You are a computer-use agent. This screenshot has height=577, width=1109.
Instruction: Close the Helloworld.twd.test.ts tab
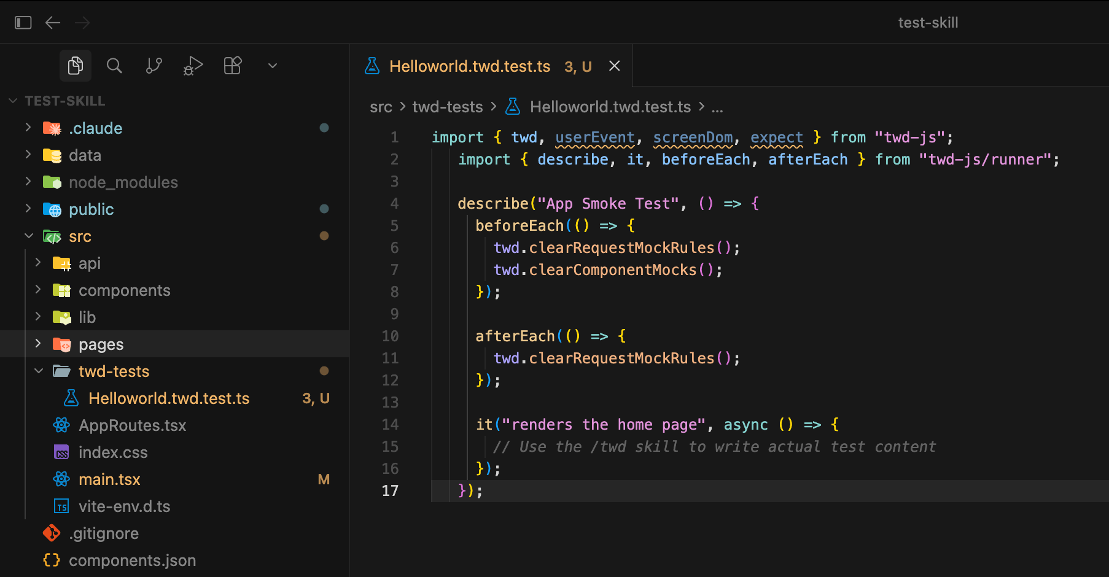point(614,66)
